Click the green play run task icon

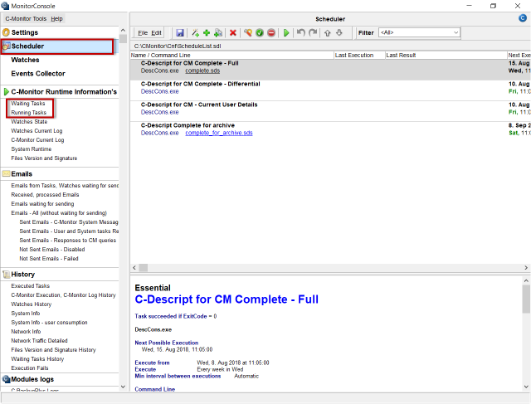286,33
